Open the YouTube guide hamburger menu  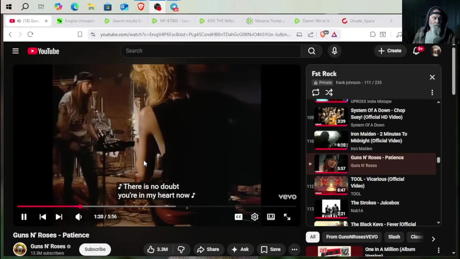point(15,51)
